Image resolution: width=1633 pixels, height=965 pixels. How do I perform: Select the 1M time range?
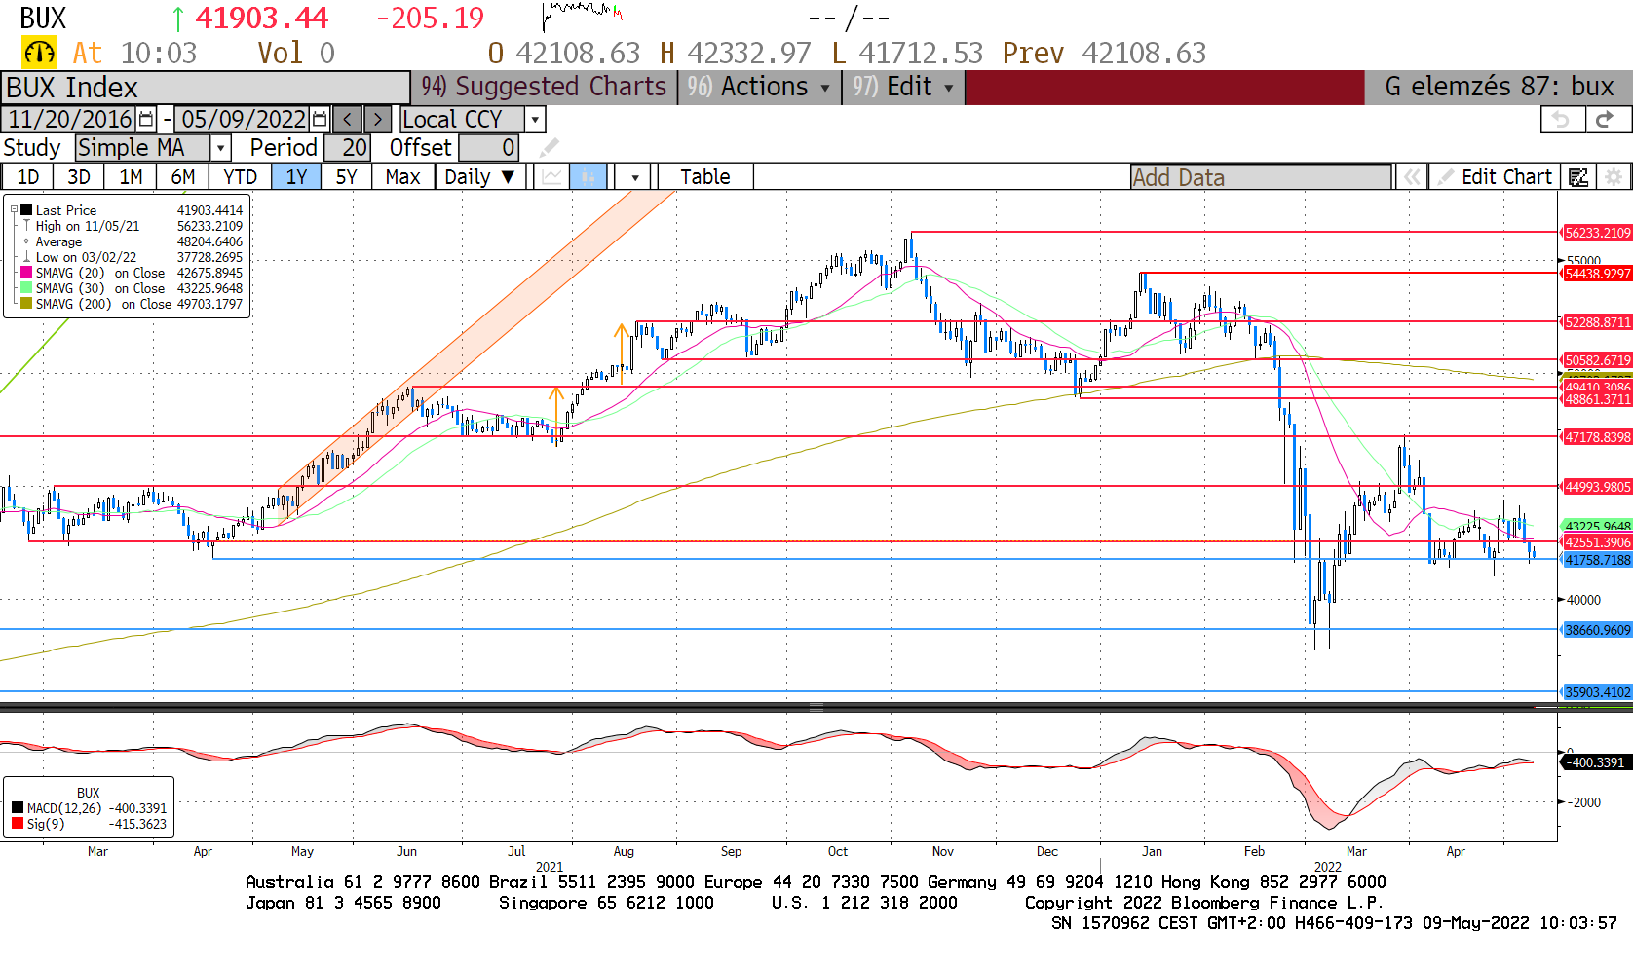coord(131,177)
